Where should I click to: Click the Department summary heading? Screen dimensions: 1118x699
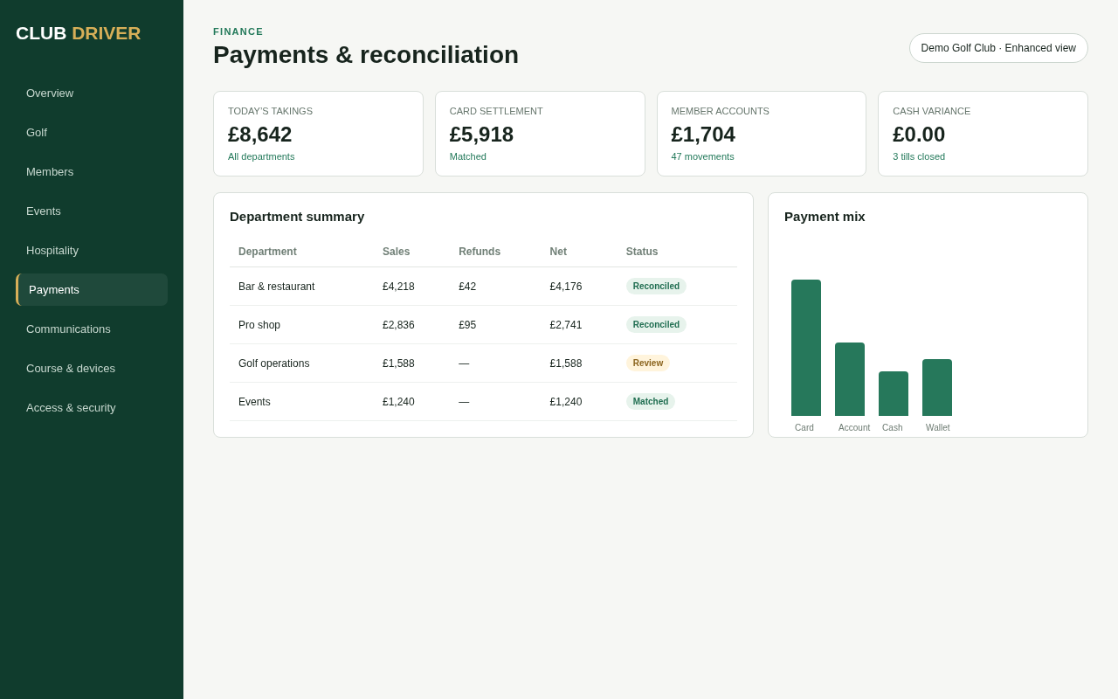(297, 217)
